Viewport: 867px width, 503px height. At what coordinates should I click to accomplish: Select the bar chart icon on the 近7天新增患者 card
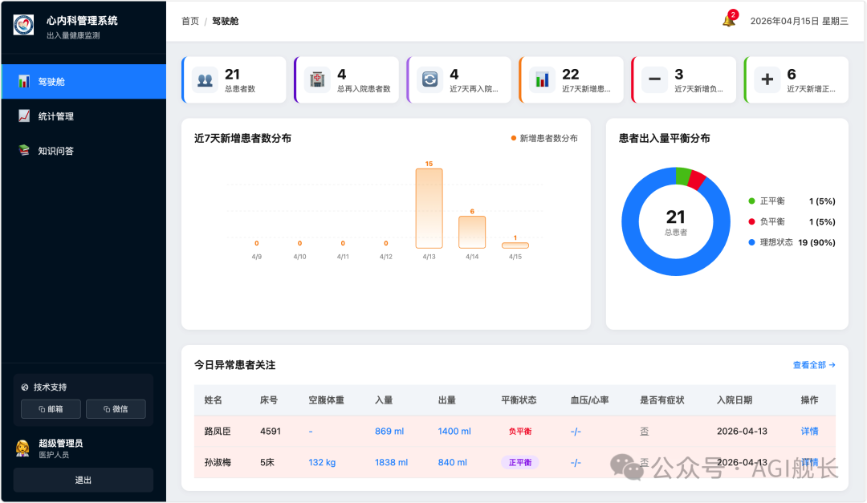pyautogui.click(x=543, y=79)
